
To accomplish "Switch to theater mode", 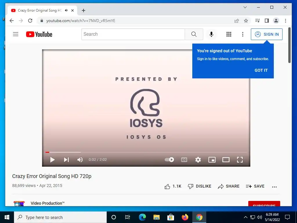I will pyautogui.click(x=226, y=160).
